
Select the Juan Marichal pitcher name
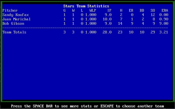pyautogui.click(x=16, y=19)
